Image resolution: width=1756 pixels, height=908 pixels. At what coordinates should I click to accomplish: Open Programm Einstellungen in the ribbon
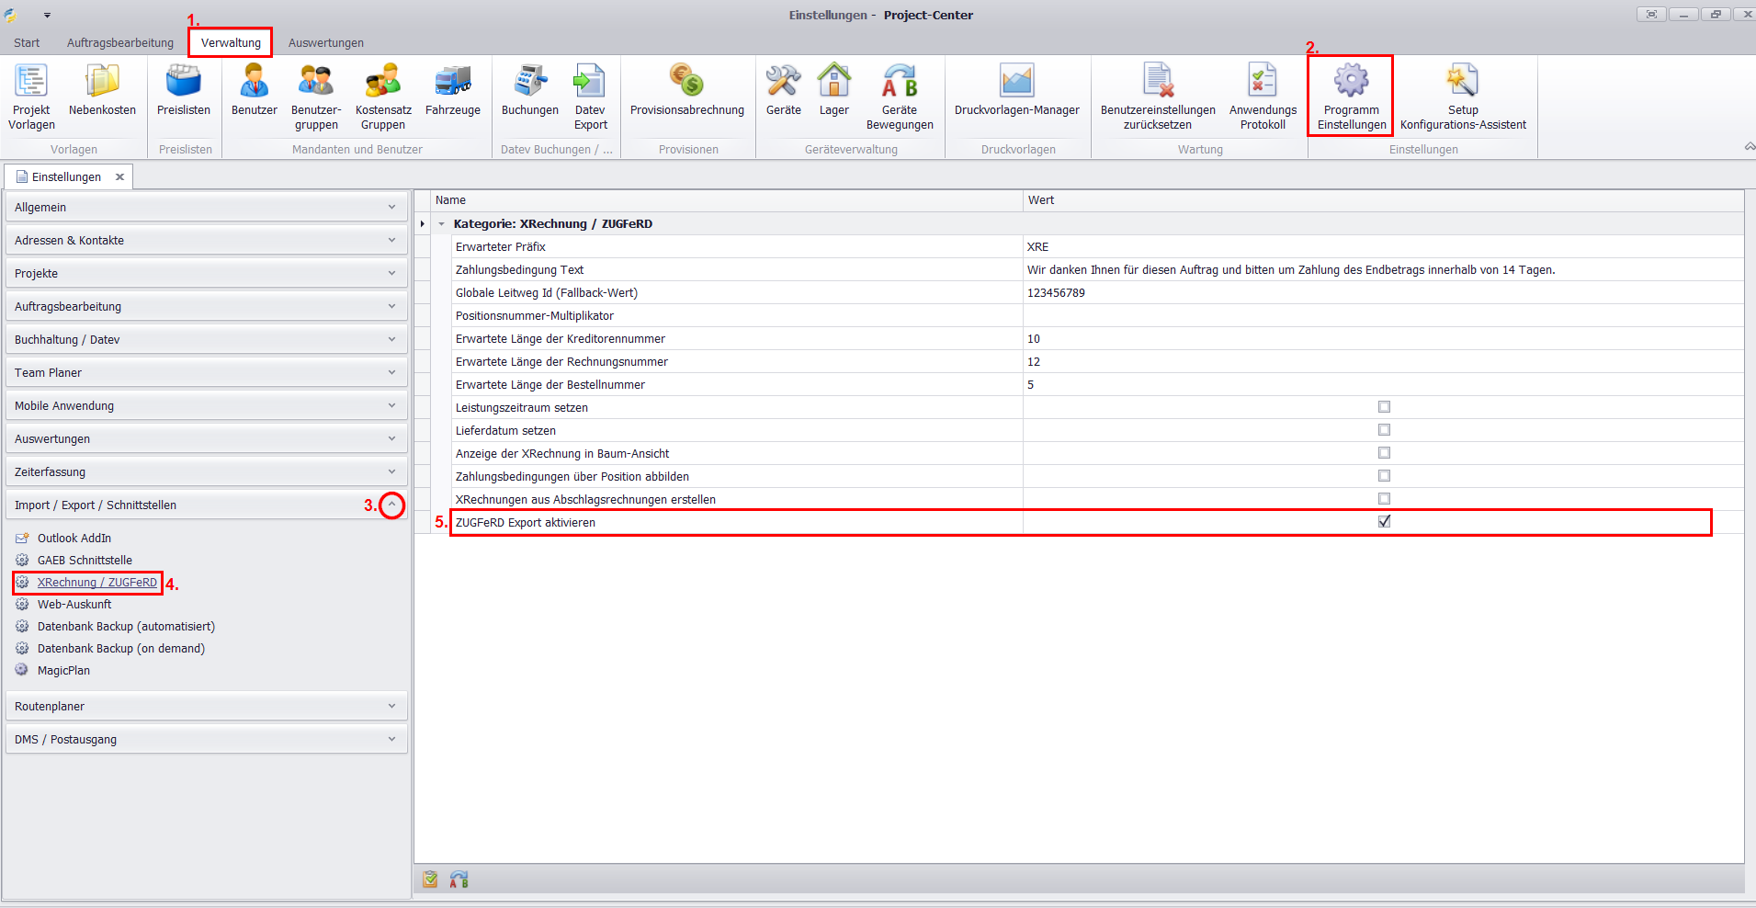point(1351,96)
